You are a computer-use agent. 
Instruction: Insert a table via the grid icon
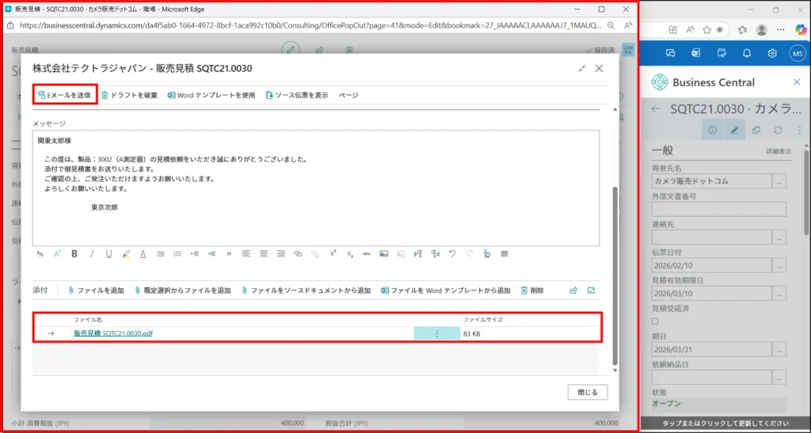click(x=504, y=254)
